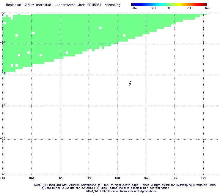
Task: Click the 156 longitude axis label
Action: (89, 178)
